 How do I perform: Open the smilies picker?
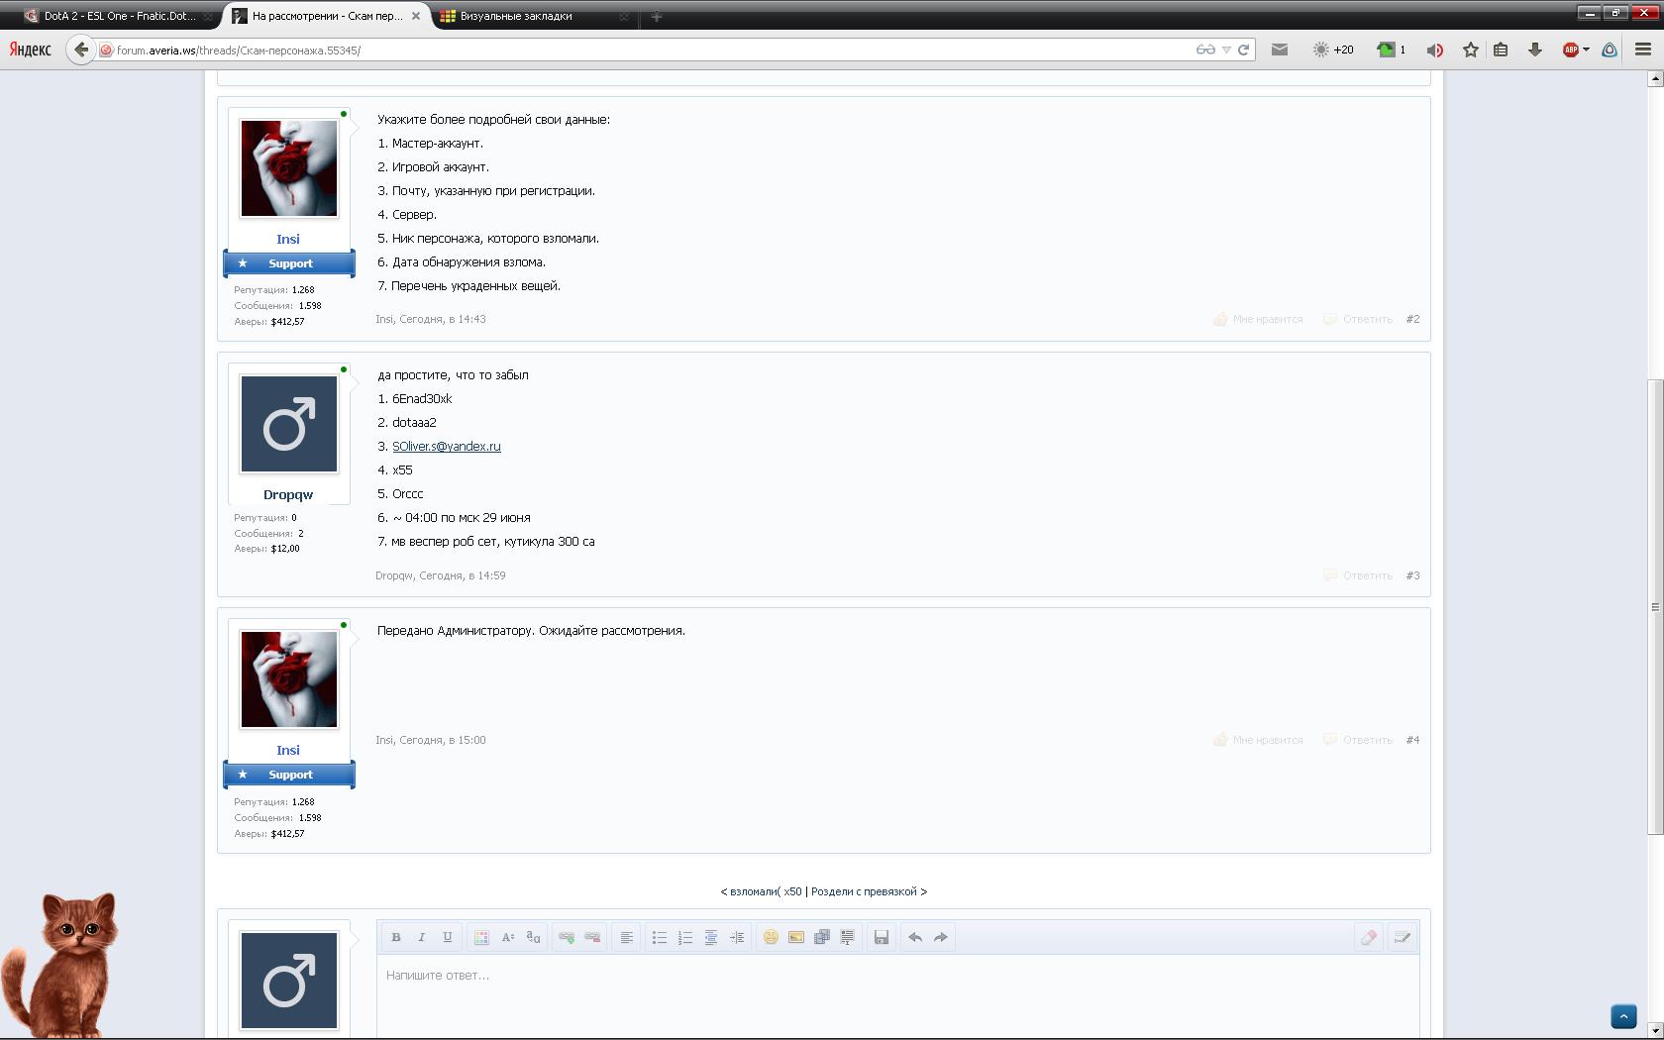(x=771, y=937)
